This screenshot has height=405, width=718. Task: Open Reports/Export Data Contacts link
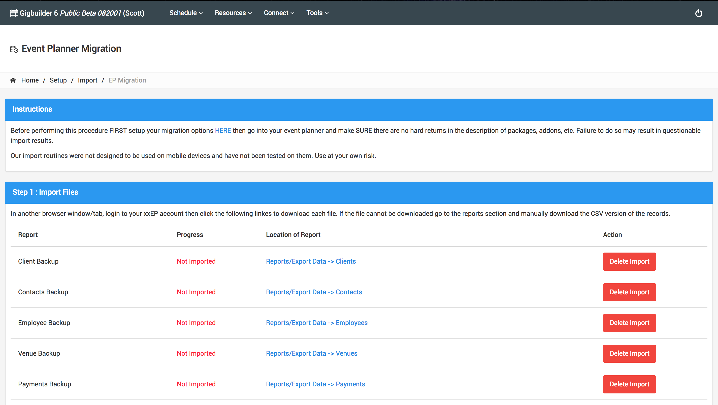pyautogui.click(x=314, y=292)
